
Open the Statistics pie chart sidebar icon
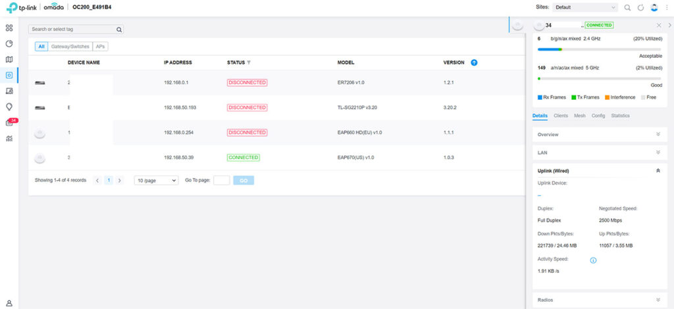click(x=9, y=44)
